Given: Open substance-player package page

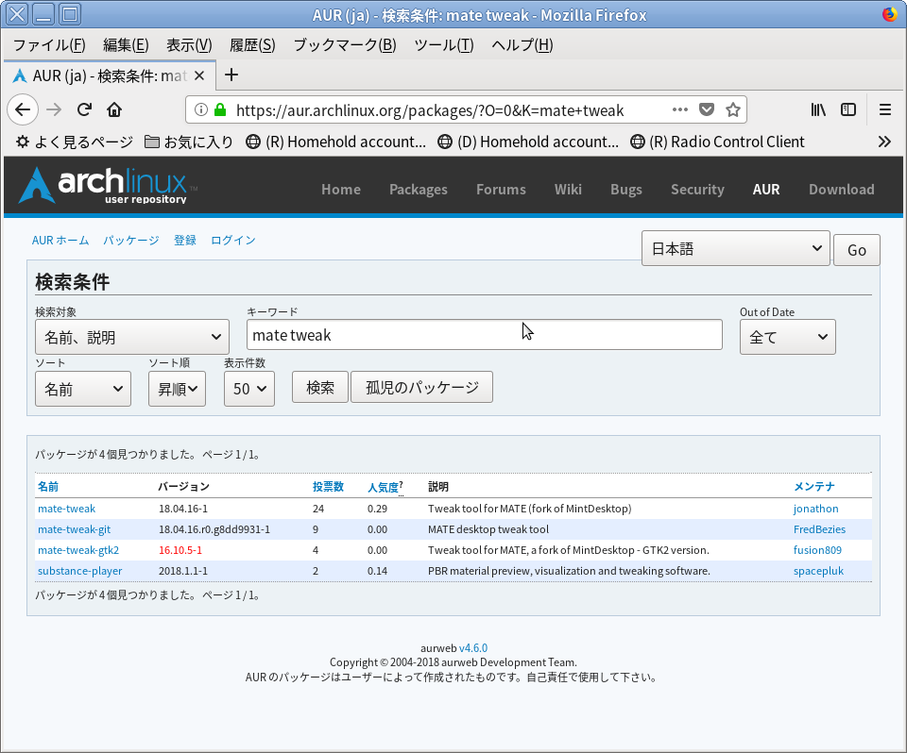Looking at the screenshot, I should click(79, 571).
